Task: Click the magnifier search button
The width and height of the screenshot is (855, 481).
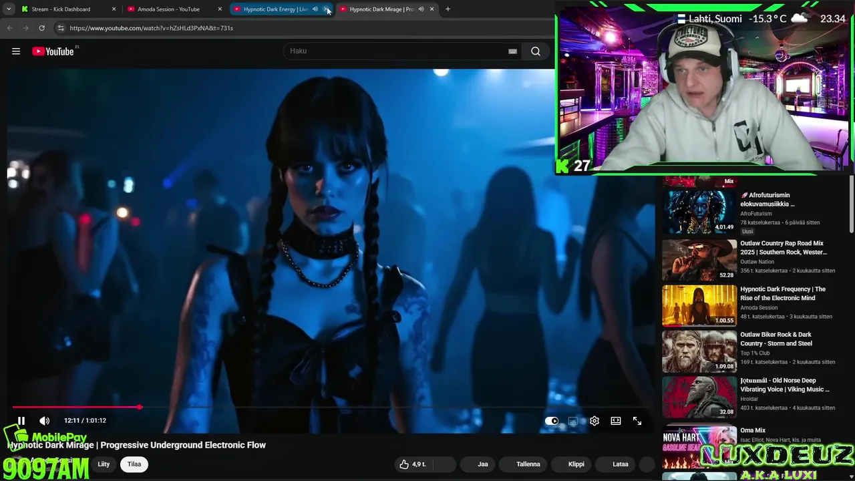Action: click(536, 51)
